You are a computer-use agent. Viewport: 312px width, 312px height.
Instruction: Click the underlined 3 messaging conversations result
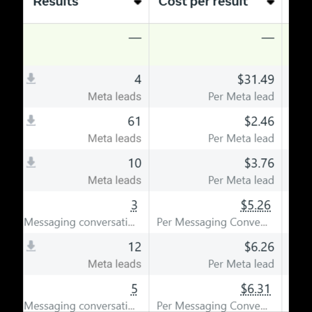click(x=134, y=205)
